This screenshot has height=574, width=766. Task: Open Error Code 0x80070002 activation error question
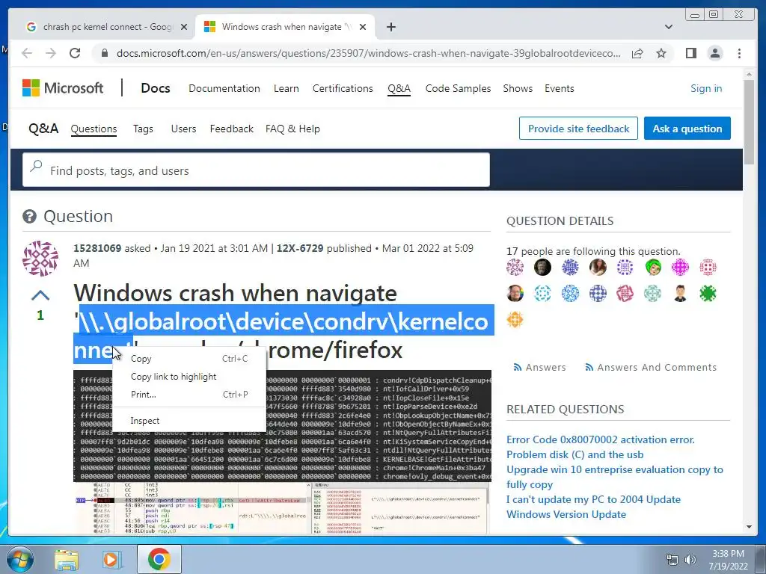(601, 439)
